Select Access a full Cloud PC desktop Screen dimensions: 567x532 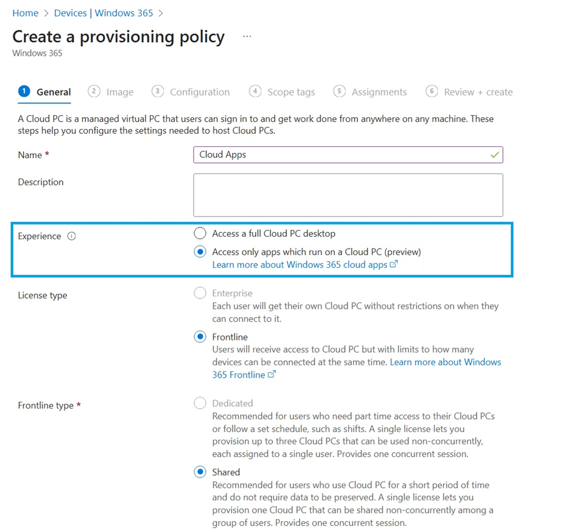tap(200, 233)
